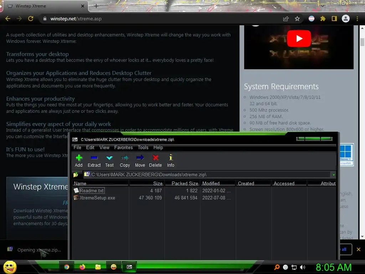Click the 'Transforms your desktop' heading
365x274 pixels.
37,54
